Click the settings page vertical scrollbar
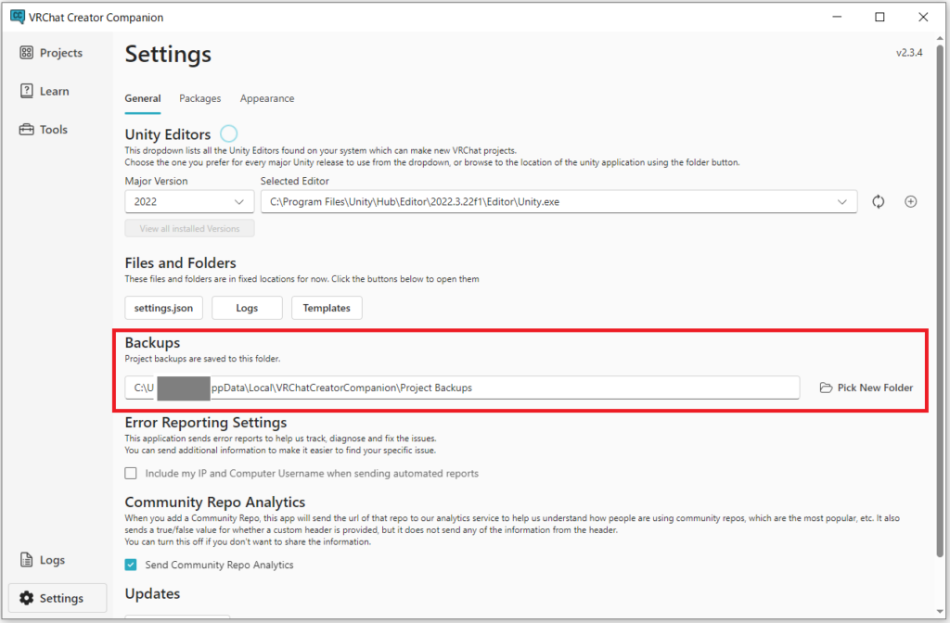 (940, 299)
